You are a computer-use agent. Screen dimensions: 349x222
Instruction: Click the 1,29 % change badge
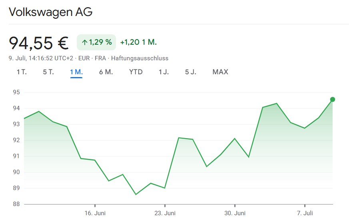pos(96,42)
